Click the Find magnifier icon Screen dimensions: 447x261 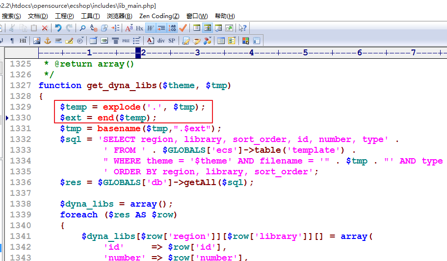(82, 28)
